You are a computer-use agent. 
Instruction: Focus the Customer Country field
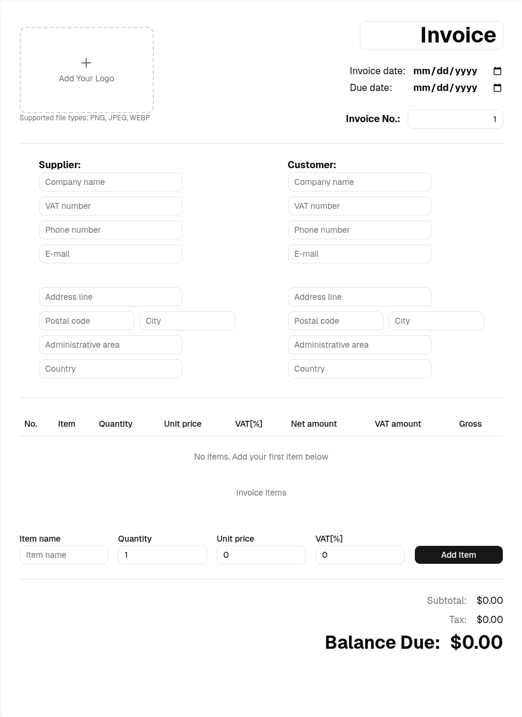(x=360, y=369)
